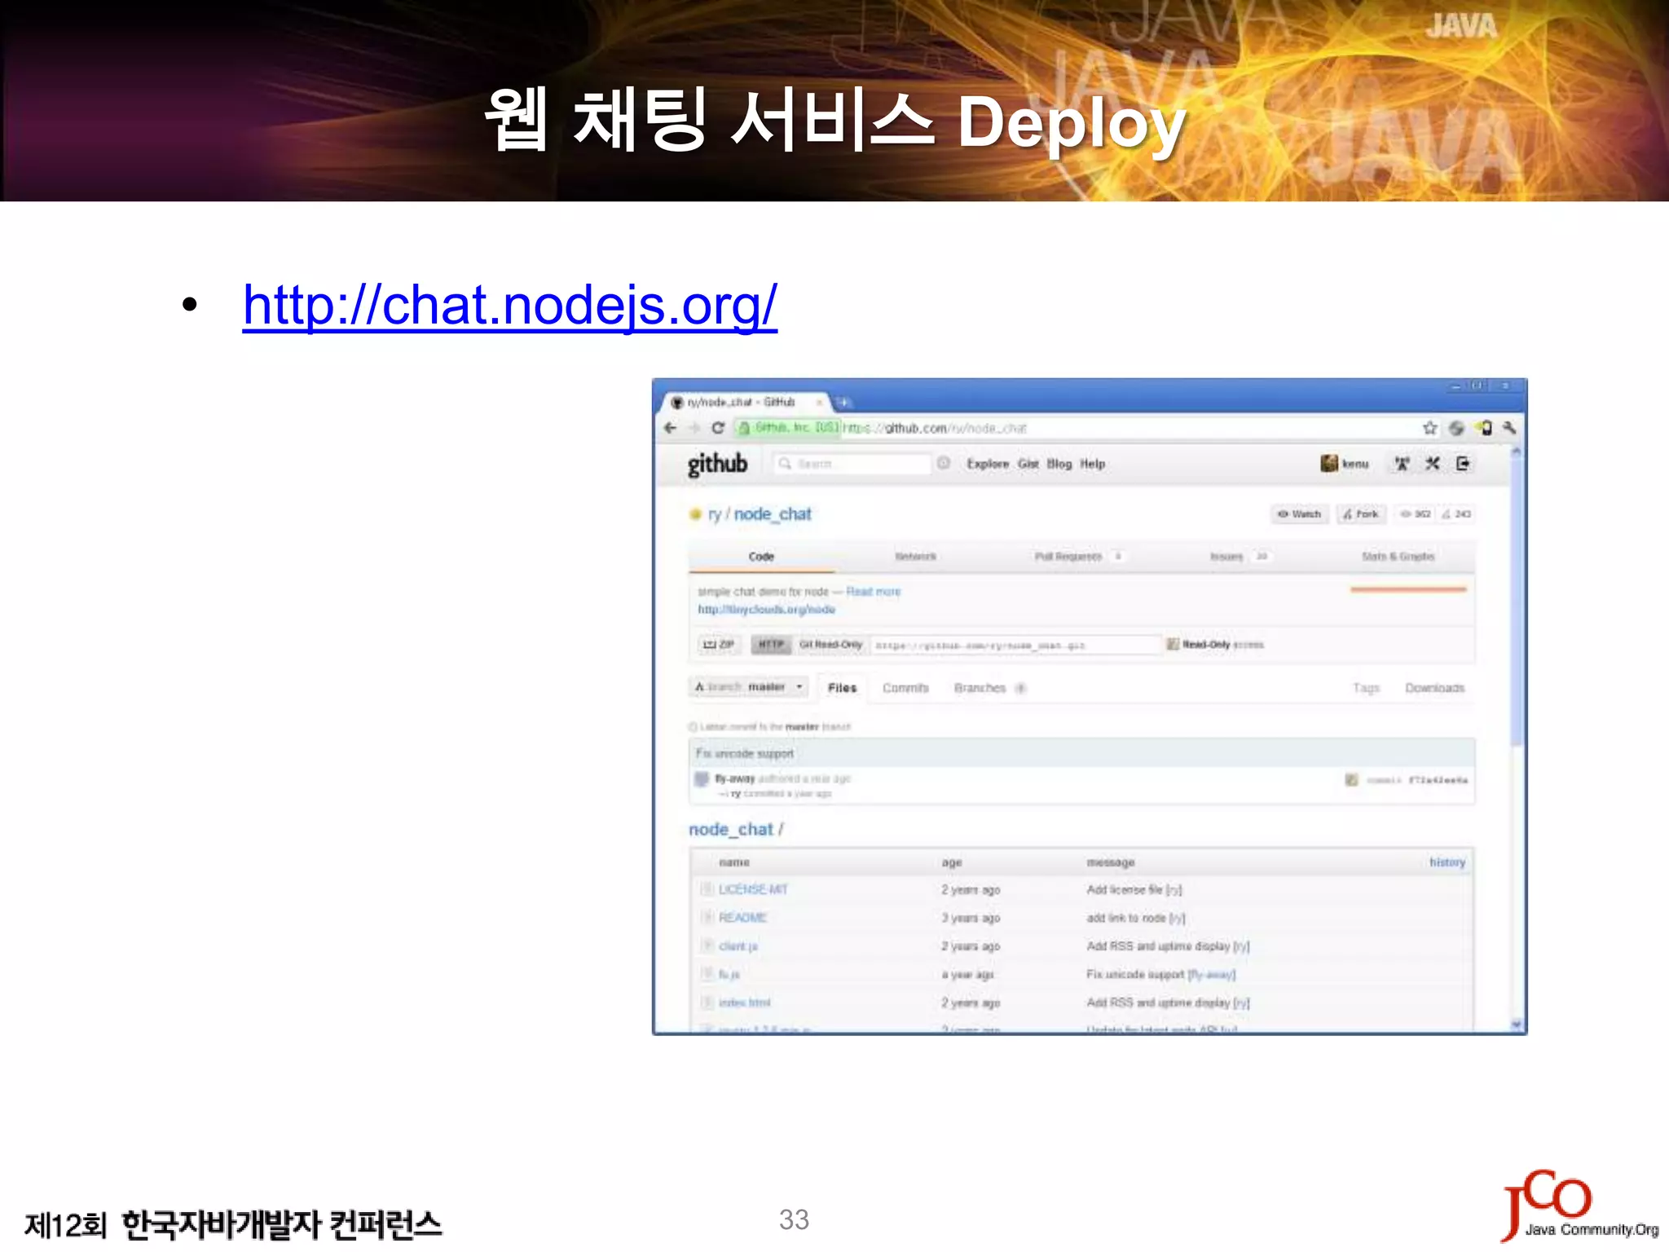Open the chat.nodejs.org link
The height and width of the screenshot is (1252, 1669).
click(510, 306)
